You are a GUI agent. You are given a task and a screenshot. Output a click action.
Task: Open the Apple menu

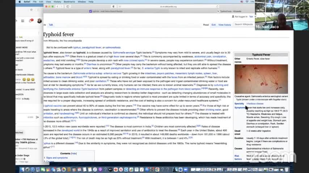[x=20, y=2]
